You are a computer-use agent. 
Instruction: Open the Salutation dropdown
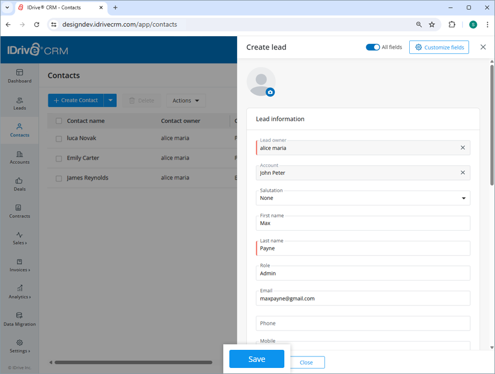click(464, 198)
